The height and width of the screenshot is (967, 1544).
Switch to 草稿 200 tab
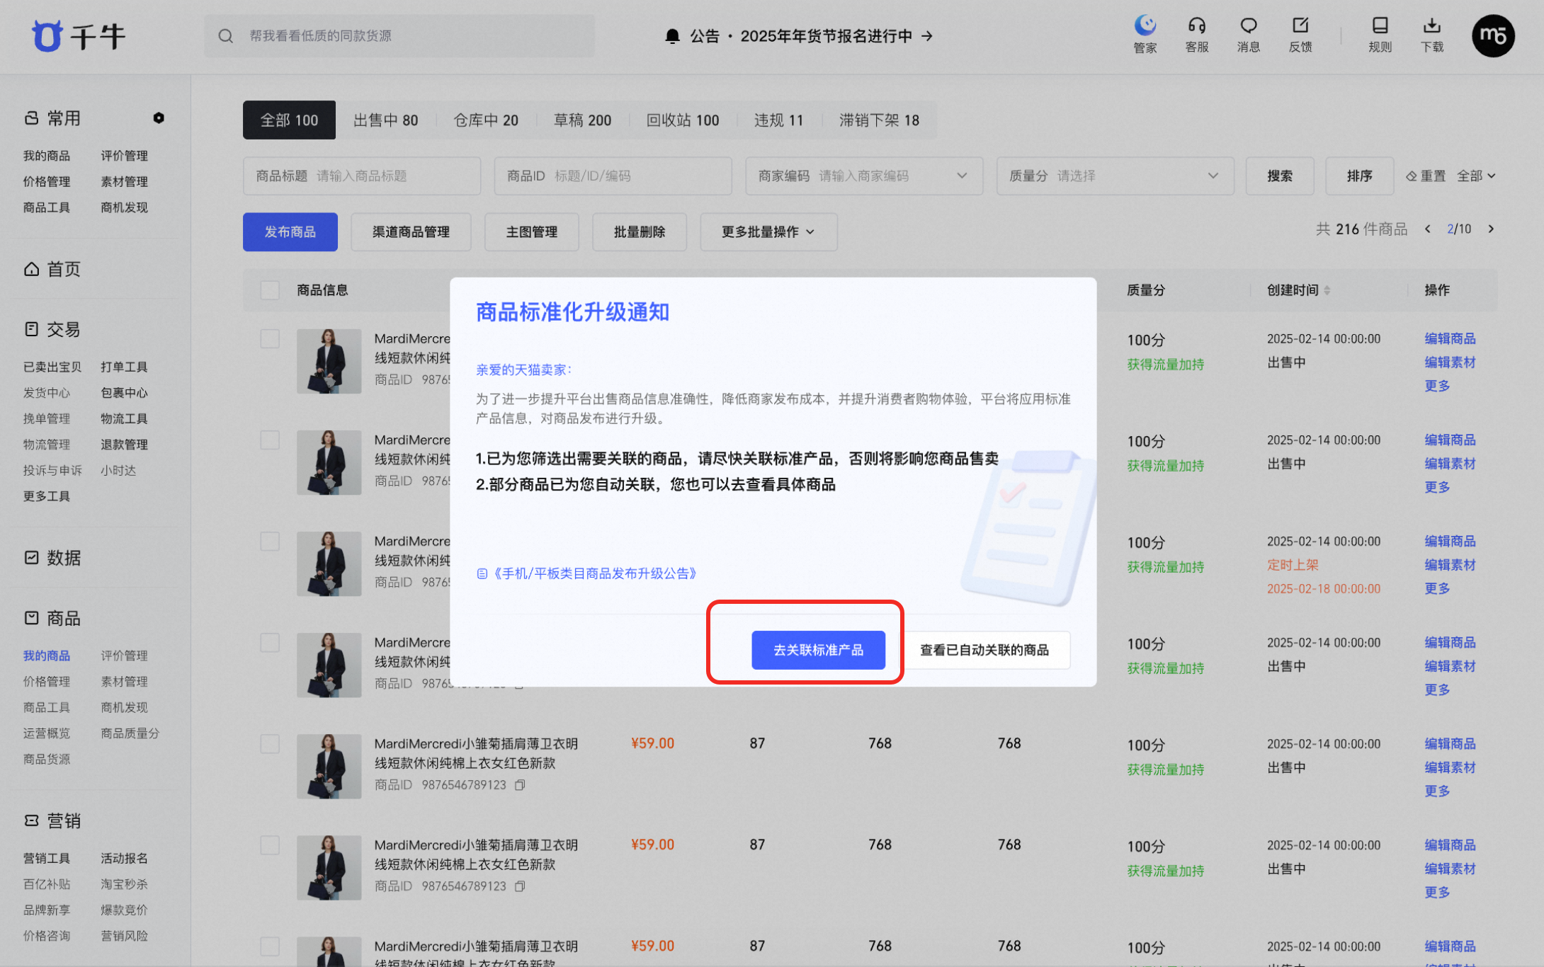tap(582, 120)
